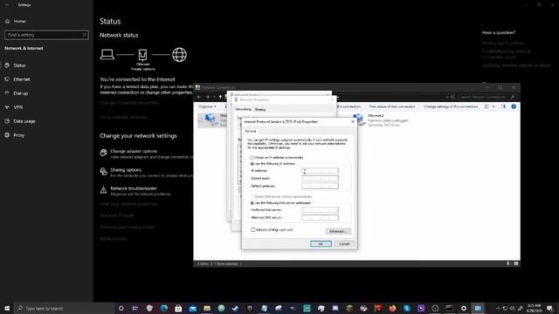
Task: Click the taskbar search box
Action: [64, 308]
